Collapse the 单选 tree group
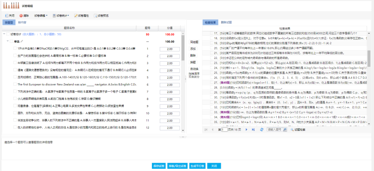Screen dimensions: 374x171 coord(8,41)
